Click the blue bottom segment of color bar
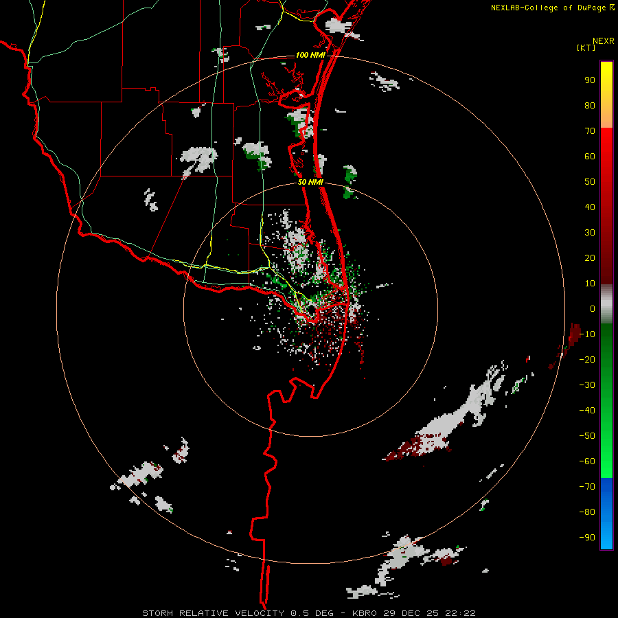The image size is (618, 618). (x=606, y=514)
